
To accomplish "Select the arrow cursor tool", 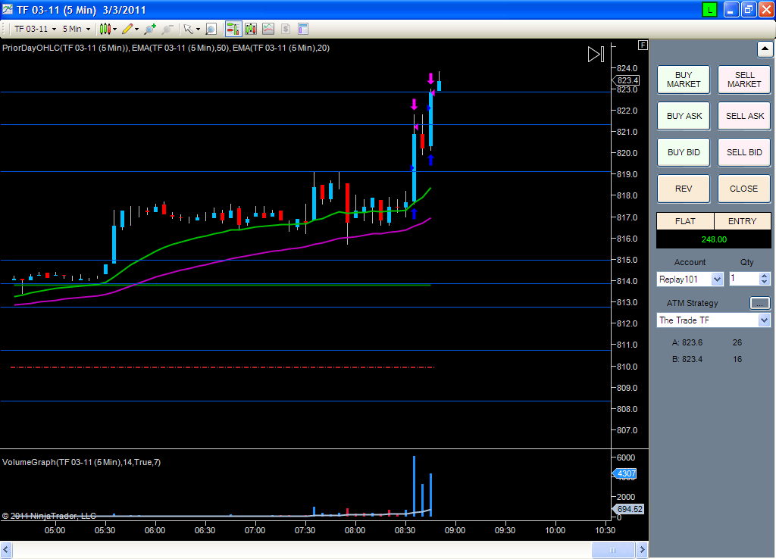I will pos(188,30).
